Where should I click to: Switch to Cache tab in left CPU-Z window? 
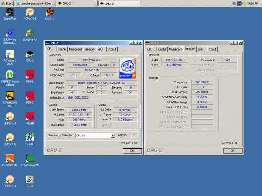[x=62, y=50]
